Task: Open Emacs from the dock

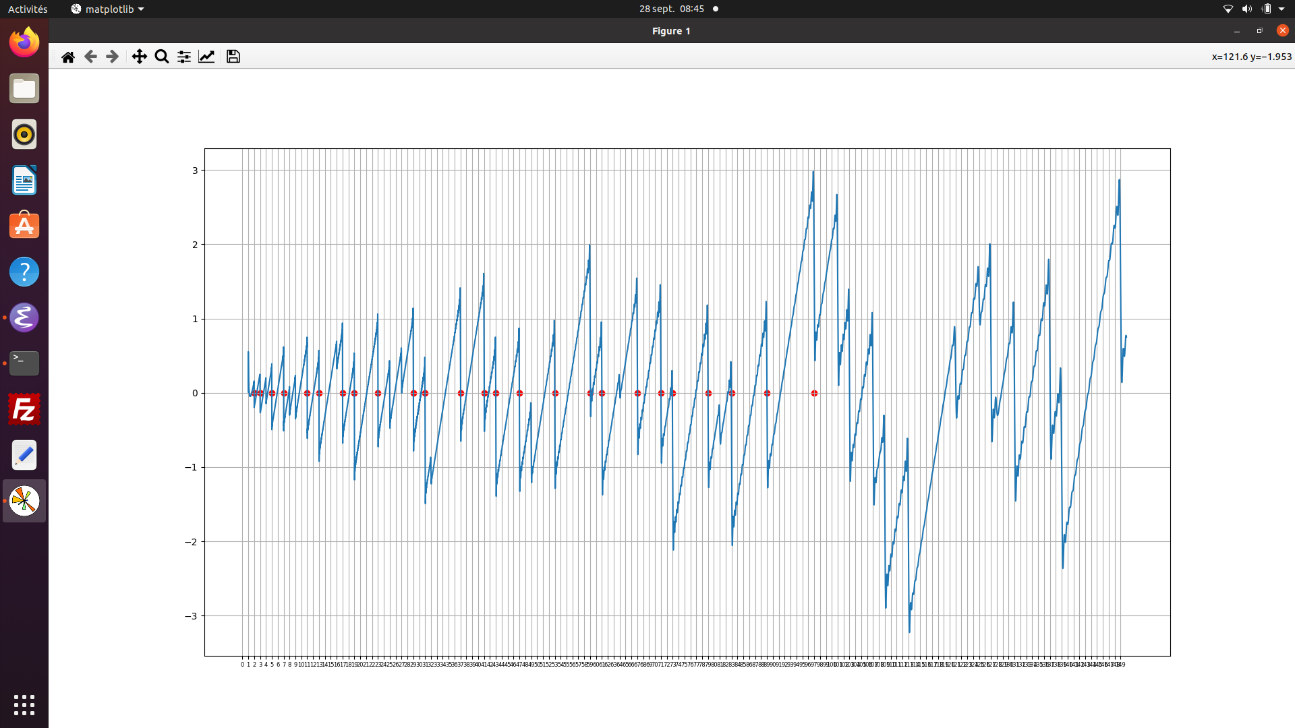Action: [x=24, y=317]
